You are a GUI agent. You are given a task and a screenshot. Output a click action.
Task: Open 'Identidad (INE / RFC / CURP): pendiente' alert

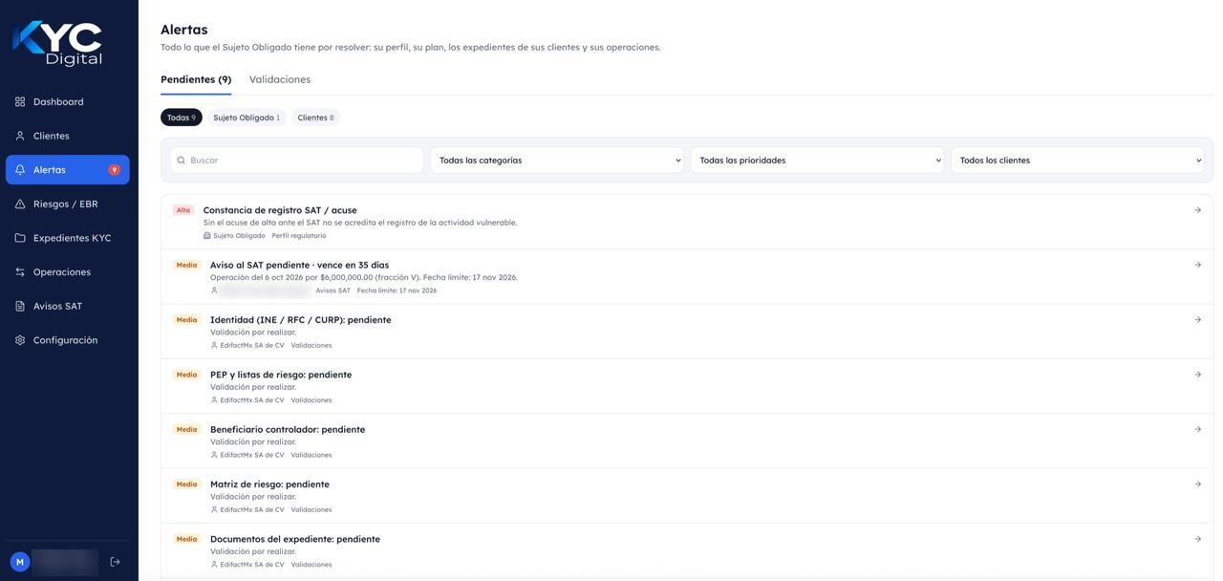[687, 332]
